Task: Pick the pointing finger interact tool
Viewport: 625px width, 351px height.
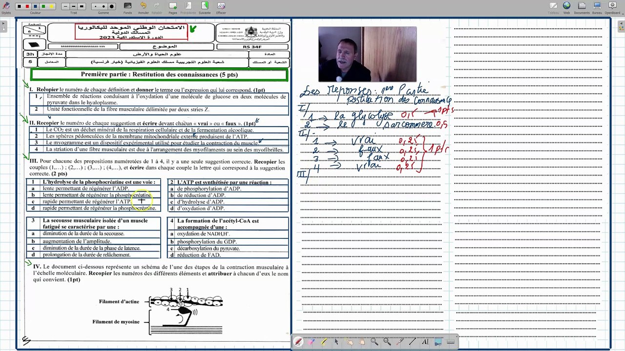Action: point(349,342)
